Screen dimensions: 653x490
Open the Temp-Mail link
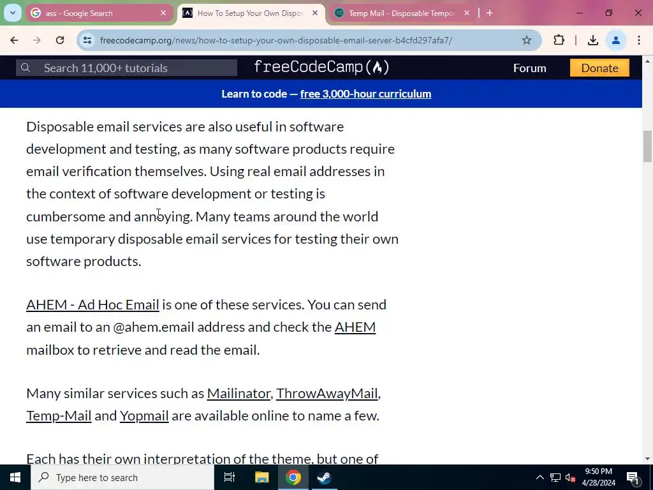(59, 416)
